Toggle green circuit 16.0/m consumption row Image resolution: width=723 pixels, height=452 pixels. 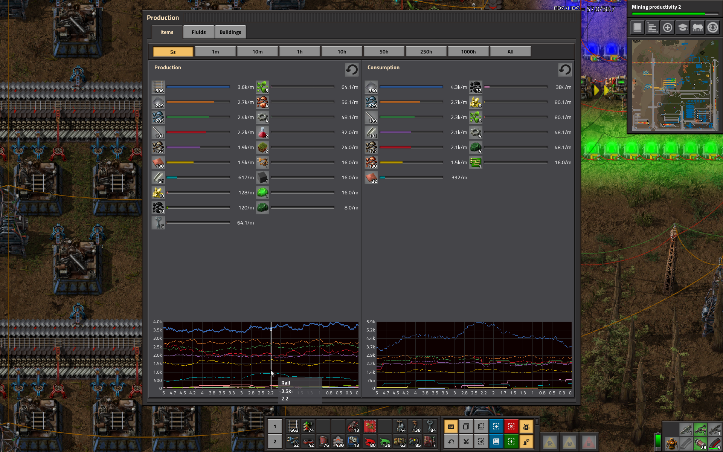(x=521, y=162)
